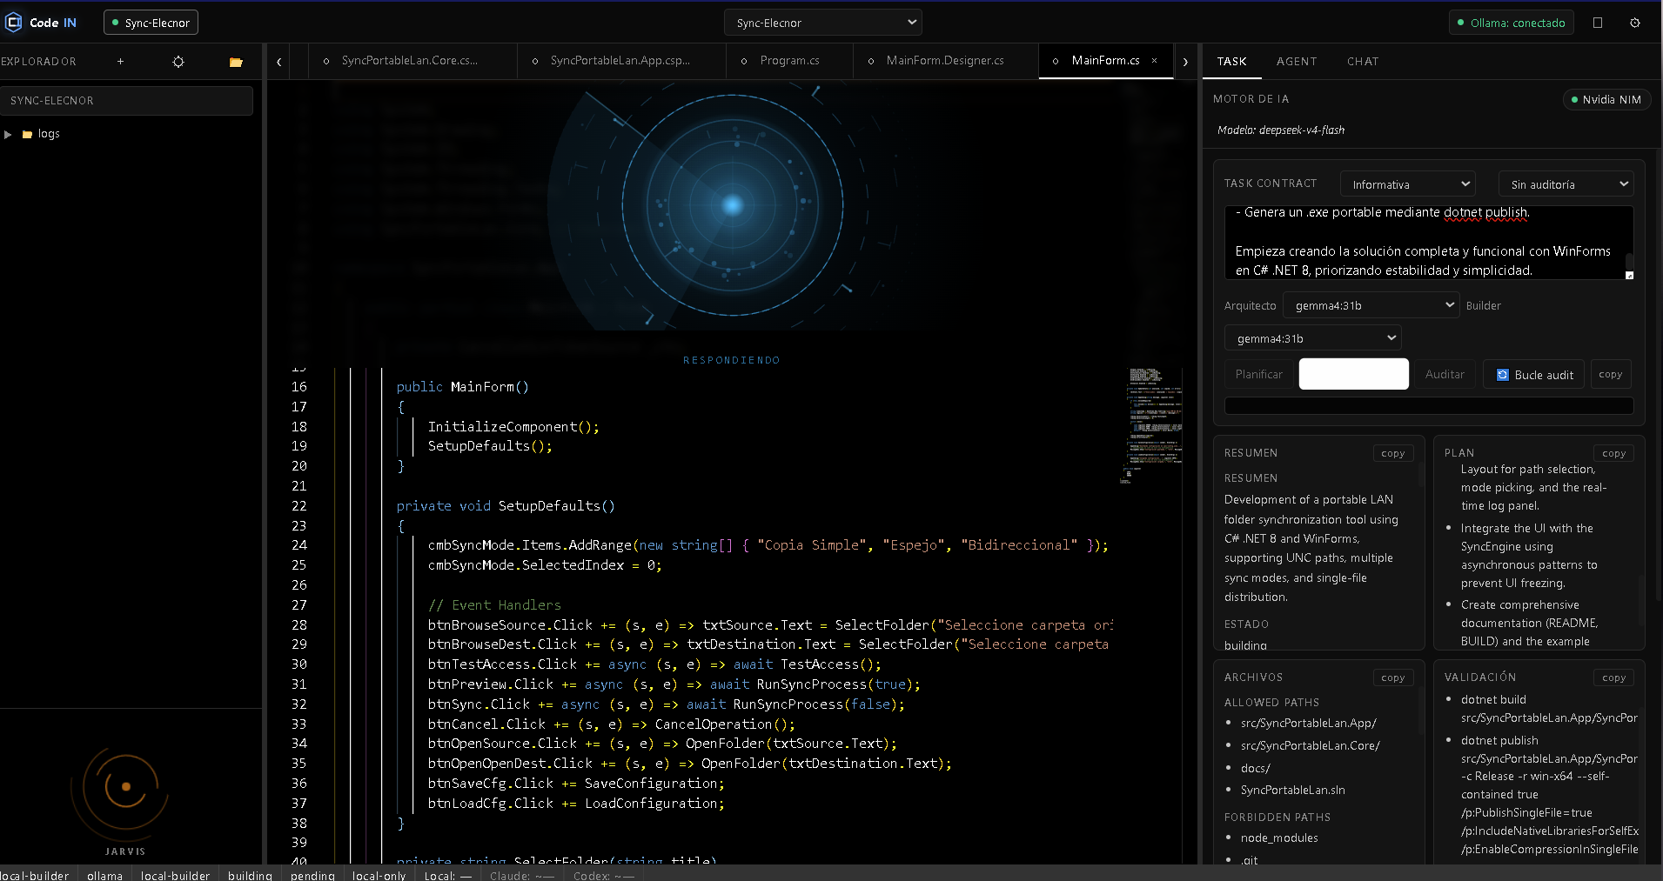1663x881 pixels.
Task: Click the Bucle audit button
Action: point(1535,374)
